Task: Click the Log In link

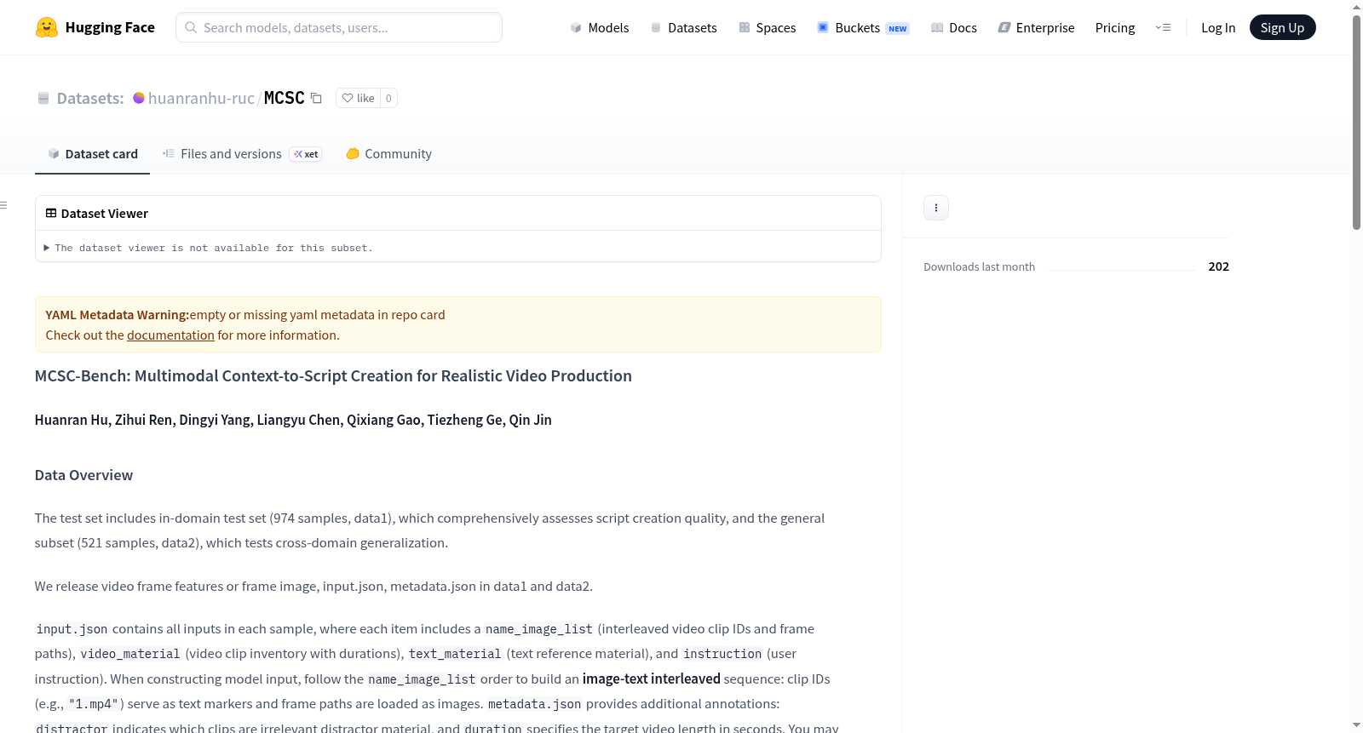Action: click(1218, 27)
